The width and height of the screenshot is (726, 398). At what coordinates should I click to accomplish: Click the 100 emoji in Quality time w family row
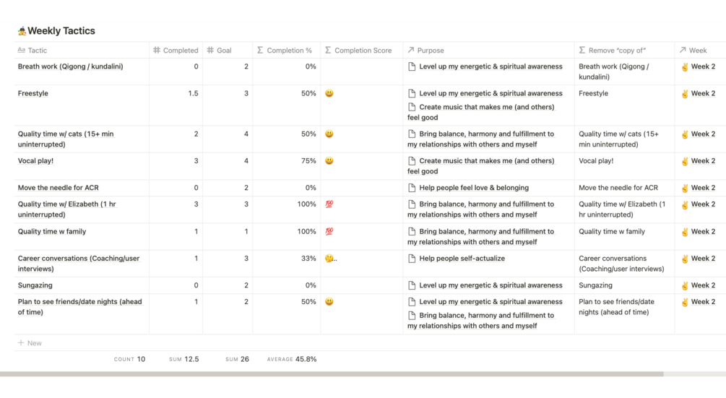click(x=329, y=232)
